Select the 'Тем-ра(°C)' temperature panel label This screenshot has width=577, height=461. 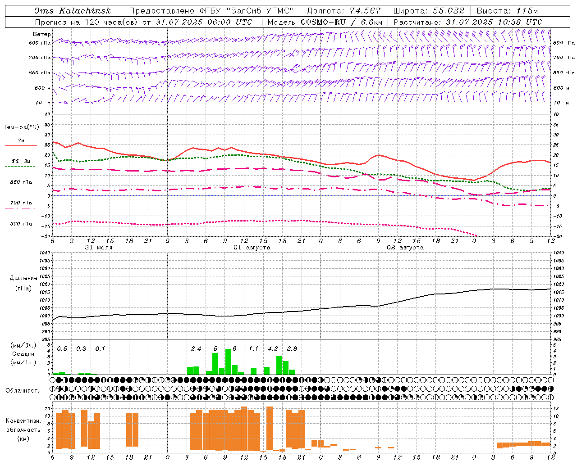click(x=21, y=127)
